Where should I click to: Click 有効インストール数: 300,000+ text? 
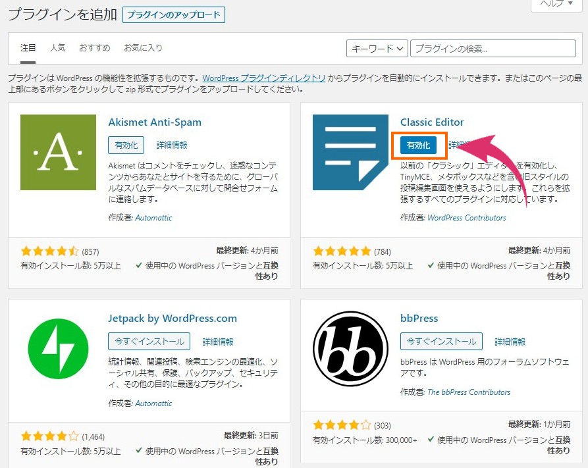point(365,440)
